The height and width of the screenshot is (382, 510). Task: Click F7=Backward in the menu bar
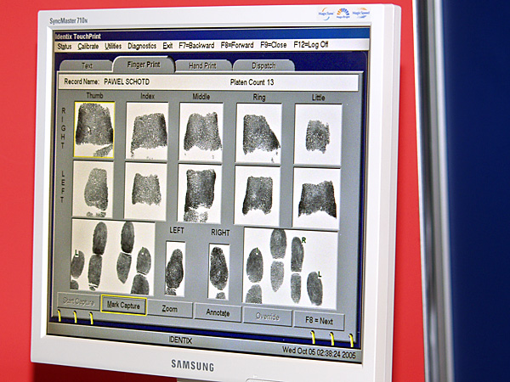tap(196, 45)
